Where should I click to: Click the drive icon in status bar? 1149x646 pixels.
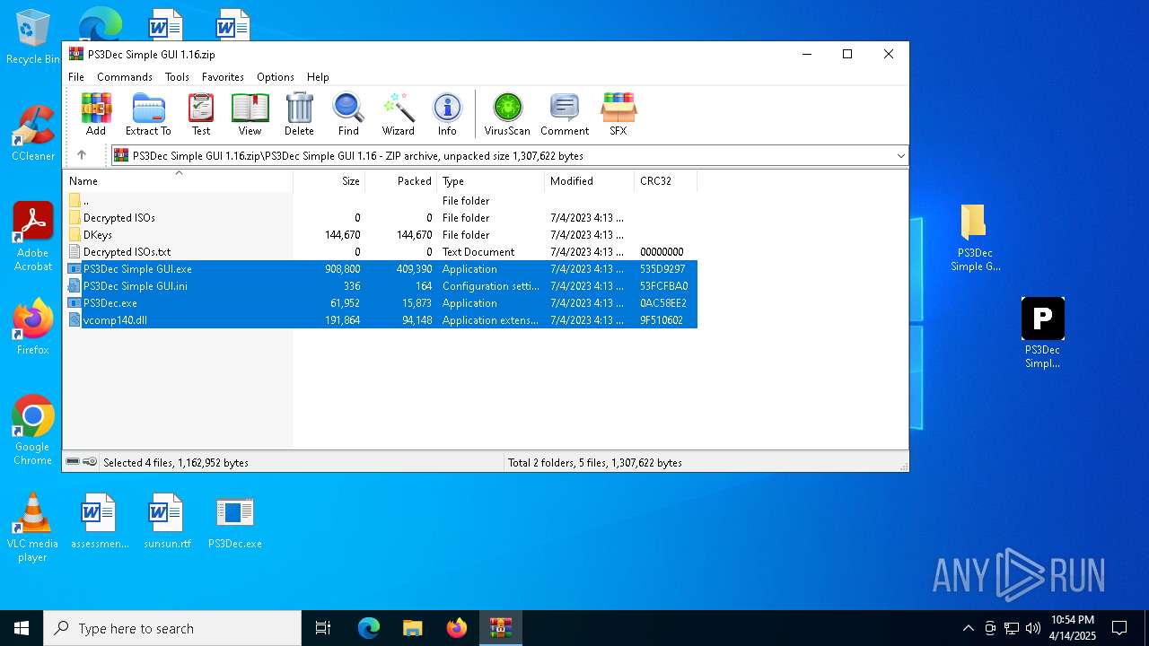pos(73,462)
